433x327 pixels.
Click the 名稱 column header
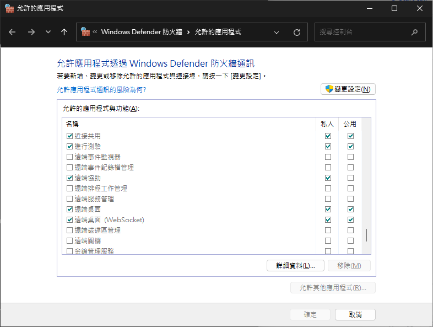pos(189,124)
